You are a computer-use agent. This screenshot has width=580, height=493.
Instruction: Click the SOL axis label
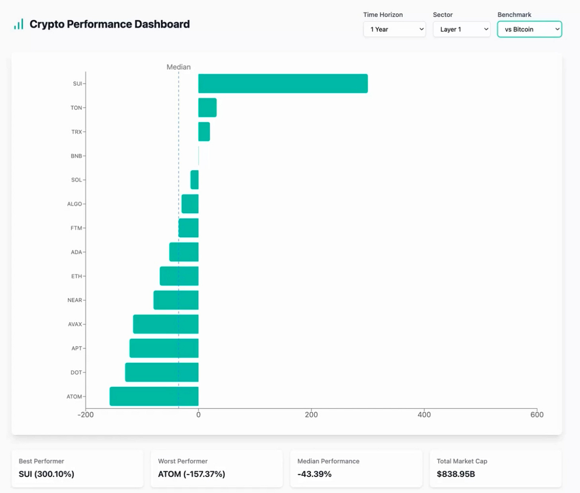click(76, 180)
